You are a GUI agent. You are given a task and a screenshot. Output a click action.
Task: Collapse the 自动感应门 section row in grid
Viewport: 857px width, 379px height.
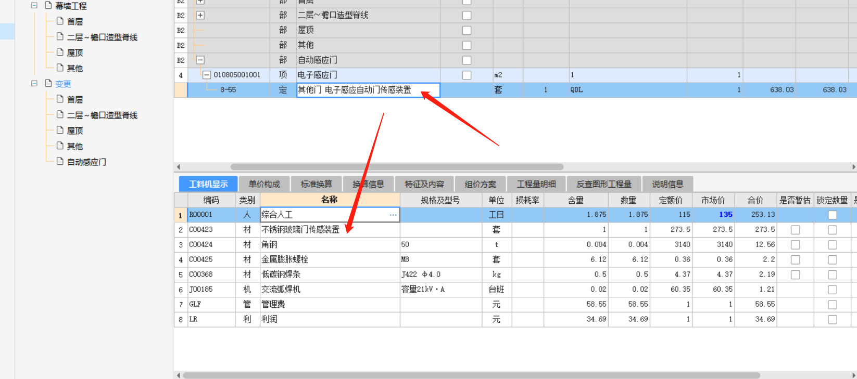point(200,60)
